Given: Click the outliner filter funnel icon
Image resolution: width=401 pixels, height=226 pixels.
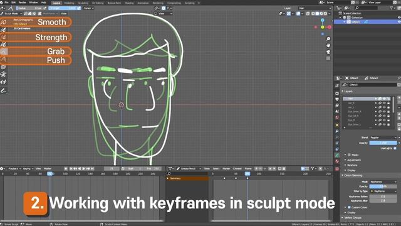Looking at the screenshot, I should point(392,8).
